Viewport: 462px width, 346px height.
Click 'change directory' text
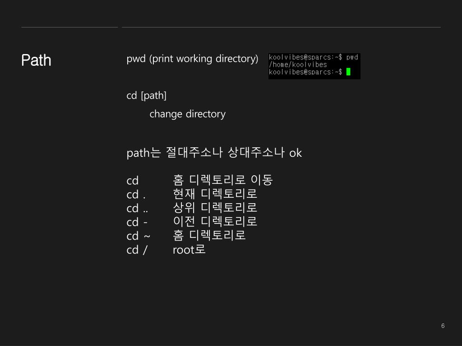pos(187,114)
